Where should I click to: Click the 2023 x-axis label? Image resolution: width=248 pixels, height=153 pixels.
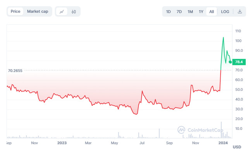pos(62,143)
